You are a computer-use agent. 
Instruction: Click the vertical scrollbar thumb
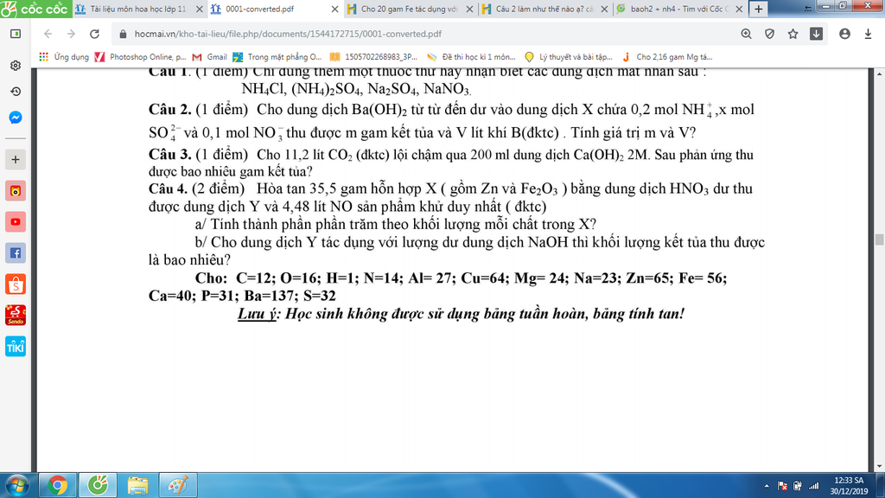click(879, 239)
